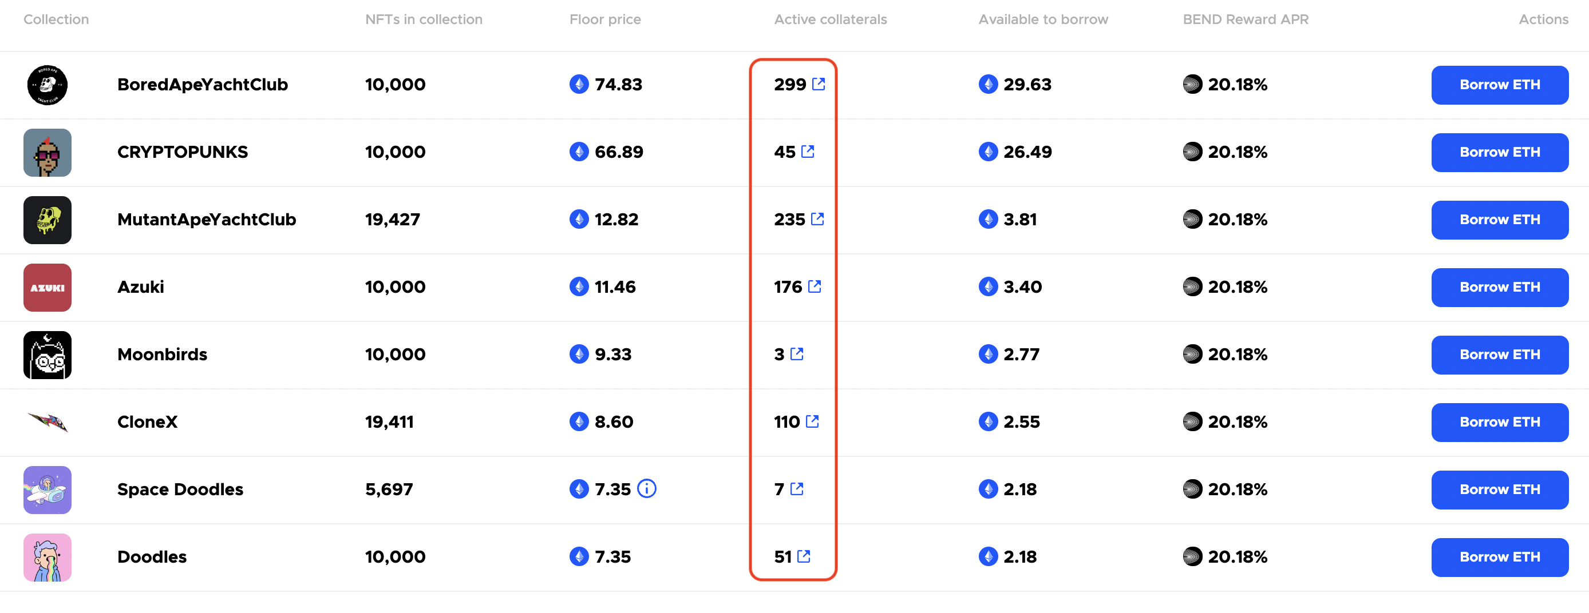Open CloneX active collaterals external link icon
This screenshot has height=613, width=1589.
click(x=812, y=421)
